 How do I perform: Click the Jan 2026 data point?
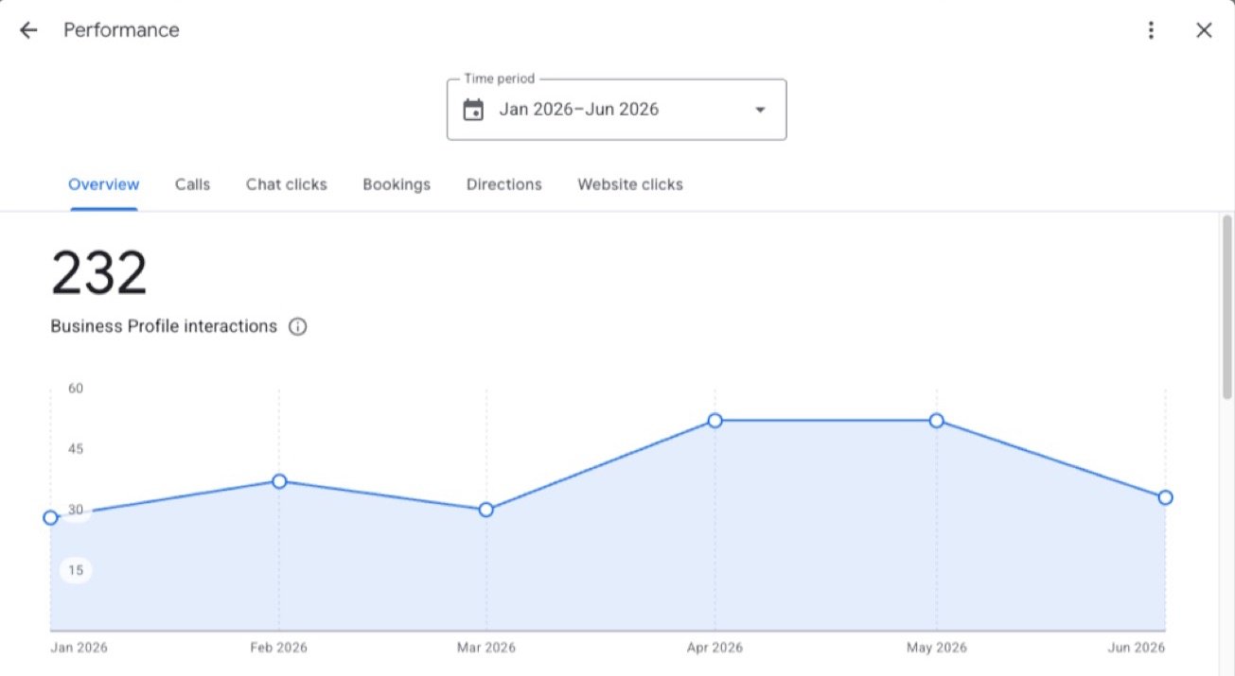[50, 517]
